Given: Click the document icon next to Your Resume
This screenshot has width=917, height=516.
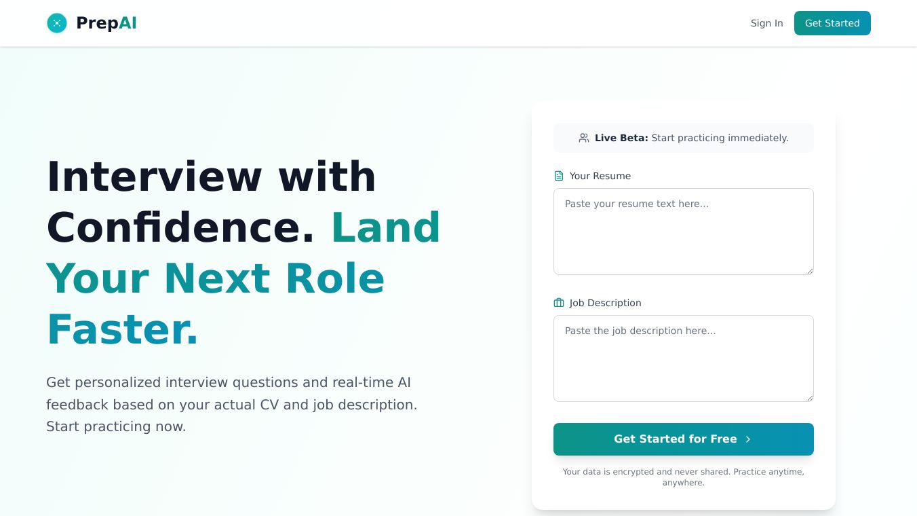Looking at the screenshot, I should click(x=559, y=176).
